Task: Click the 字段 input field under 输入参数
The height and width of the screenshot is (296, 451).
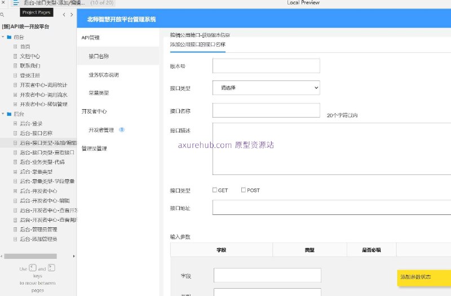Action: pyautogui.click(x=267, y=275)
